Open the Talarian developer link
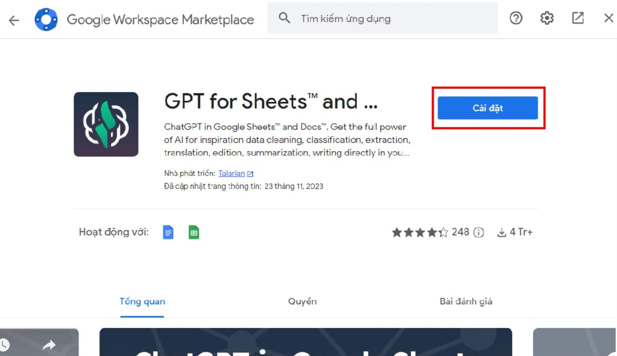This screenshot has height=356, width=617. 232,173
